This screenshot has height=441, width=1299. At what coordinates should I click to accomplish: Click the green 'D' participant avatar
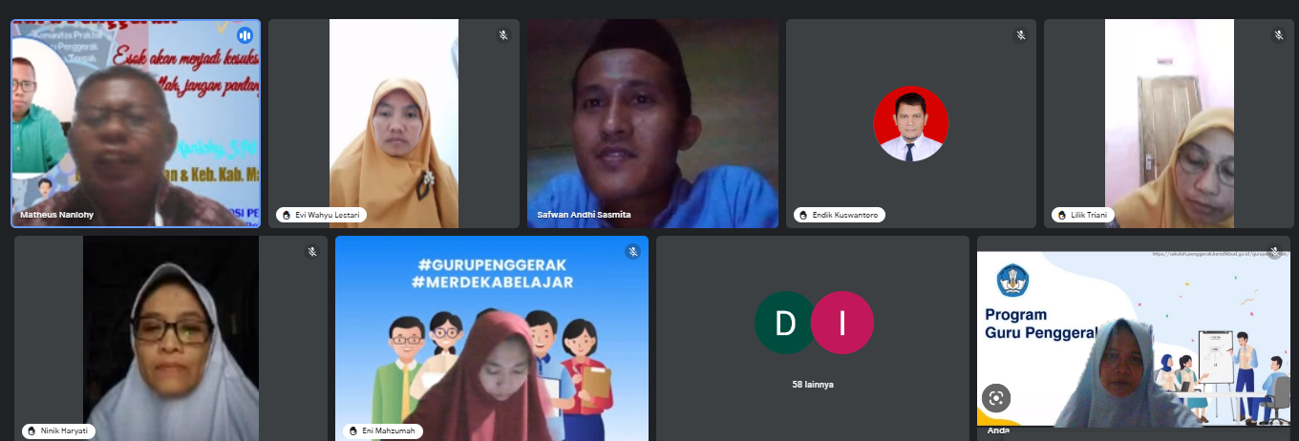[785, 323]
